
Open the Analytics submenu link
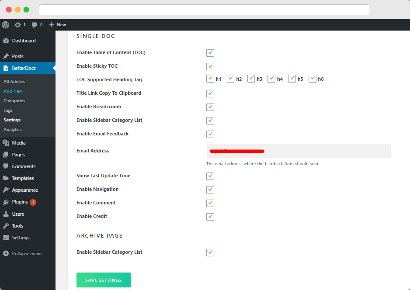click(x=13, y=130)
